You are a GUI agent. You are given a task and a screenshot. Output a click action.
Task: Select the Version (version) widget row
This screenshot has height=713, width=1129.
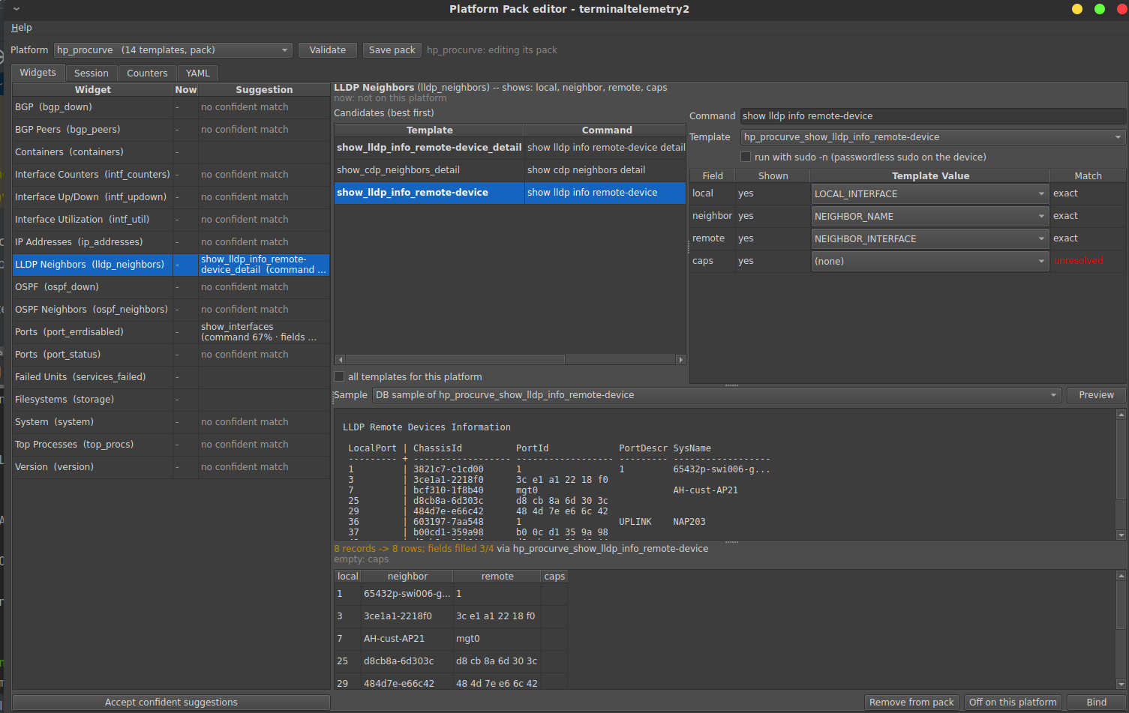(171, 467)
